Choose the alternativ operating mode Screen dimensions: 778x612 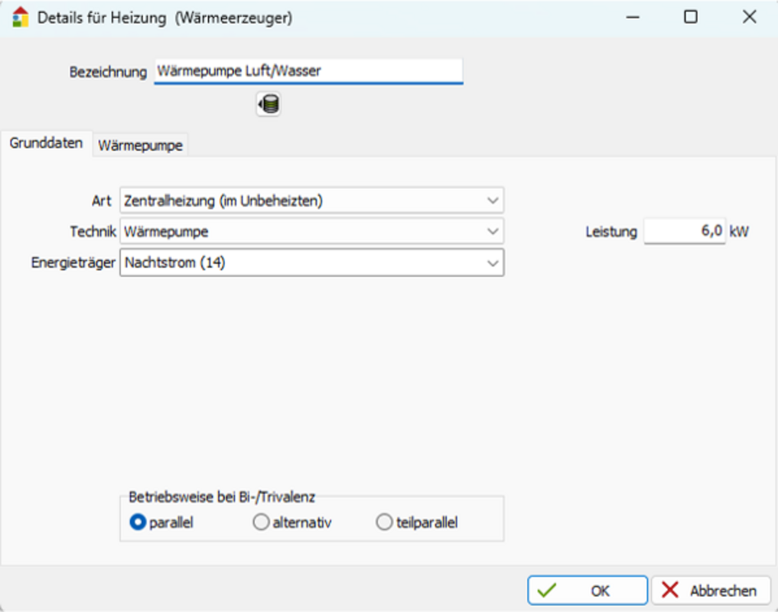pyautogui.click(x=262, y=523)
